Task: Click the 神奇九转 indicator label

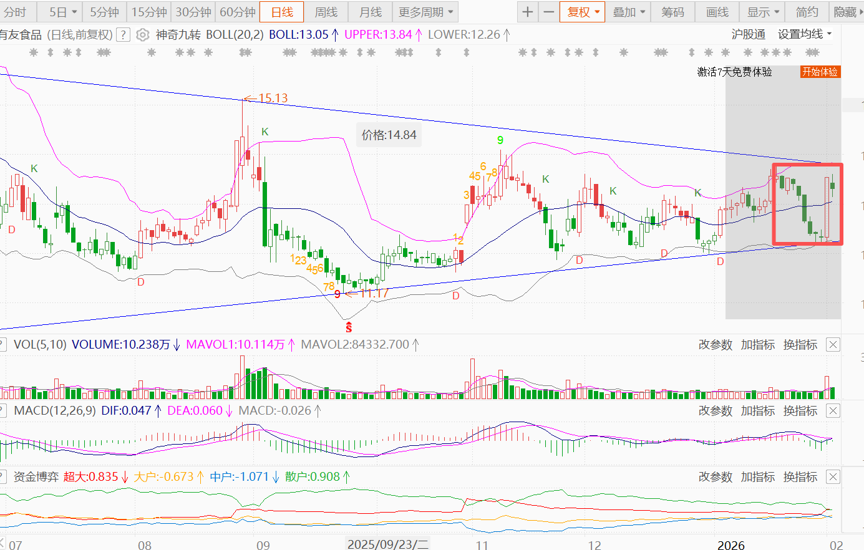Action: pos(178,35)
